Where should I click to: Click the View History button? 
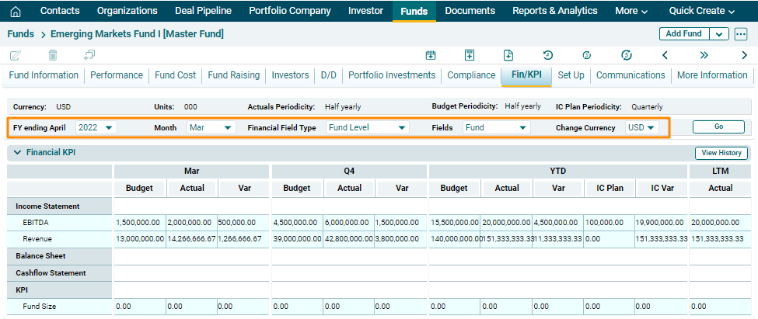[x=721, y=154]
